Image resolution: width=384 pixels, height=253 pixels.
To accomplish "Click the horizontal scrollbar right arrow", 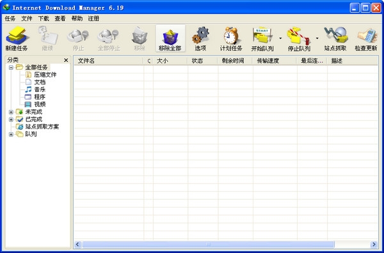I will click(x=374, y=244).
